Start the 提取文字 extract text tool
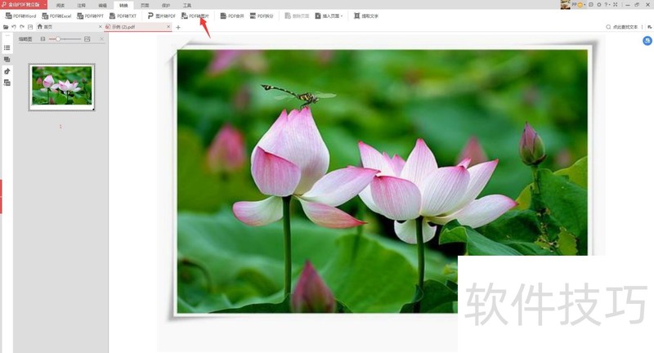The height and width of the screenshot is (353, 654). click(x=365, y=16)
